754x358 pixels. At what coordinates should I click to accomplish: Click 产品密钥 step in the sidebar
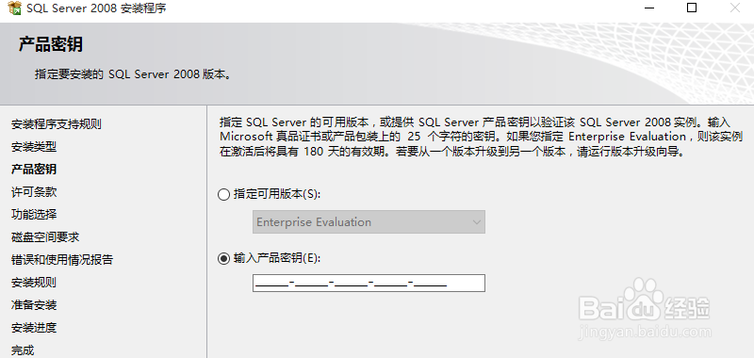point(34,170)
